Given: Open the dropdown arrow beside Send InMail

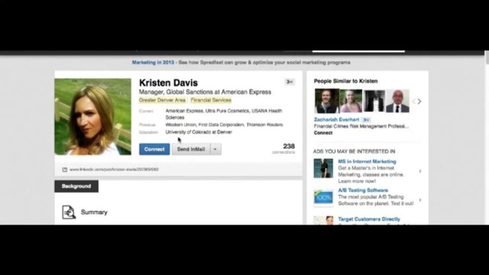Looking at the screenshot, I should (215, 149).
